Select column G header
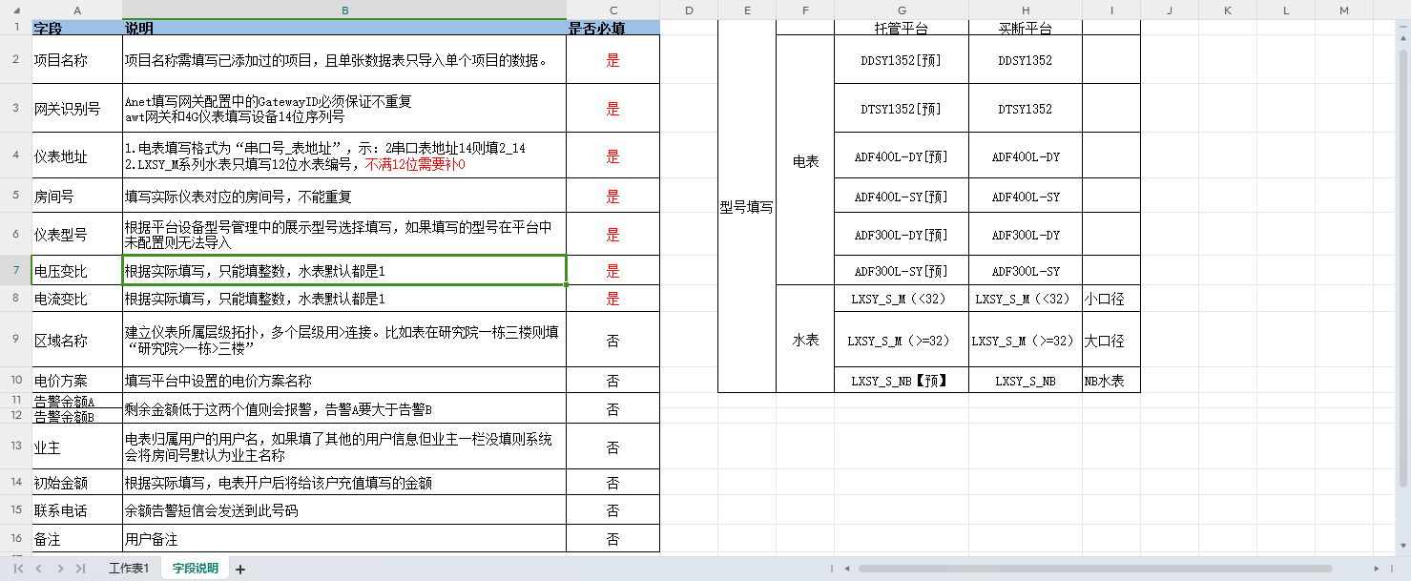This screenshot has width=1411, height=581. 902,10
